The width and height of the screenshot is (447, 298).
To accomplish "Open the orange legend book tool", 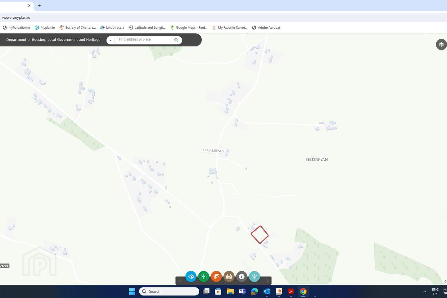I will [x=216, y=276].
